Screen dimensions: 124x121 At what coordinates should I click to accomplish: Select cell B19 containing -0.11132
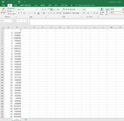(x=17, y=77)
